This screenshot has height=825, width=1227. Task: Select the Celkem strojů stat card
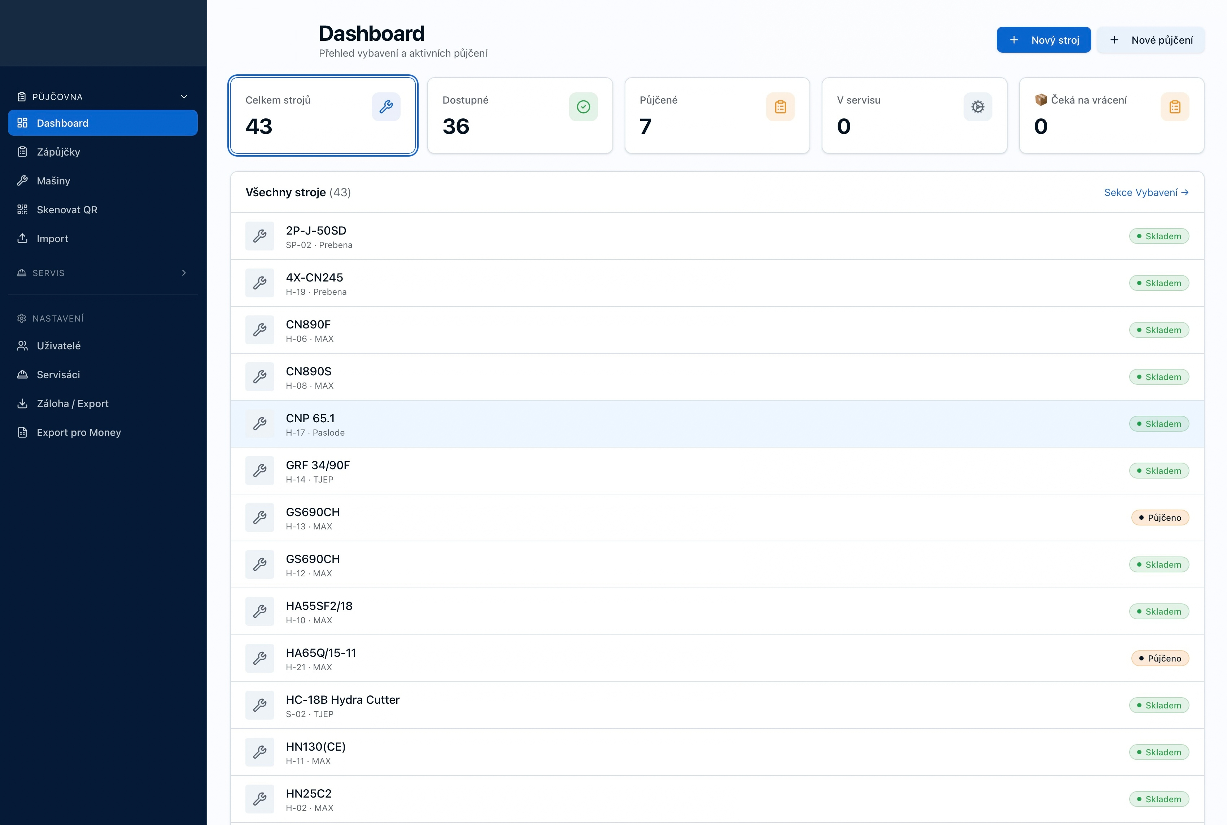[x=323, y=116]
